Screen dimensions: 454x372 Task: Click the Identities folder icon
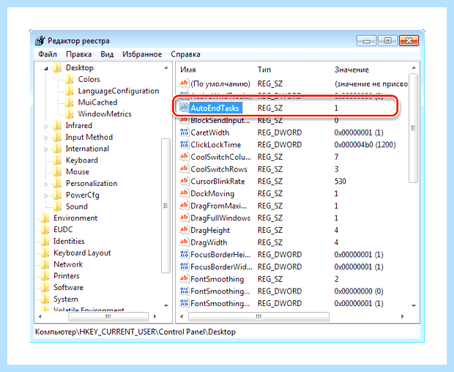pyautogui.click(x=45, y=241)
